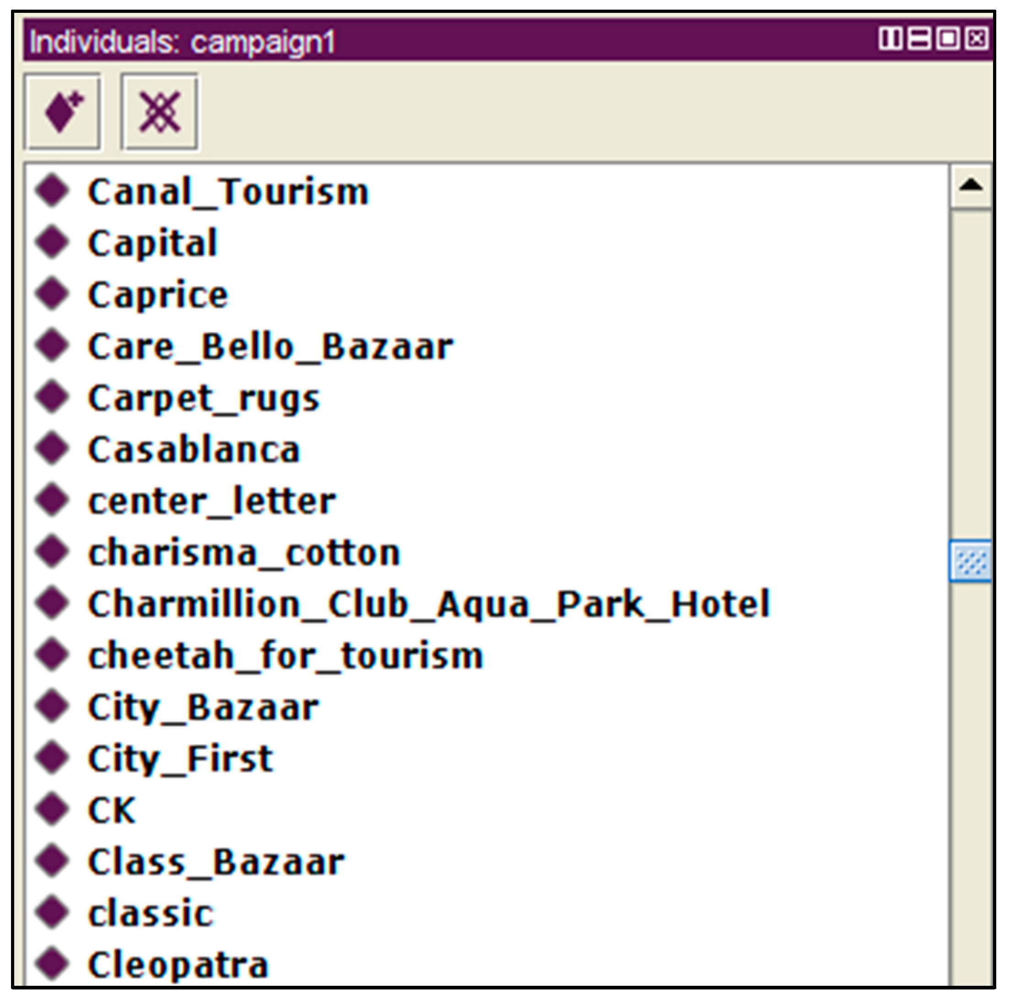
Task: Click diamond icon next to Capital
Action: coord(52,242)
